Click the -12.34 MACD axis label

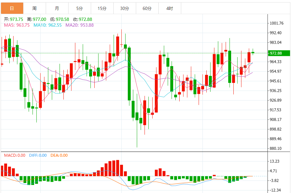275,190
